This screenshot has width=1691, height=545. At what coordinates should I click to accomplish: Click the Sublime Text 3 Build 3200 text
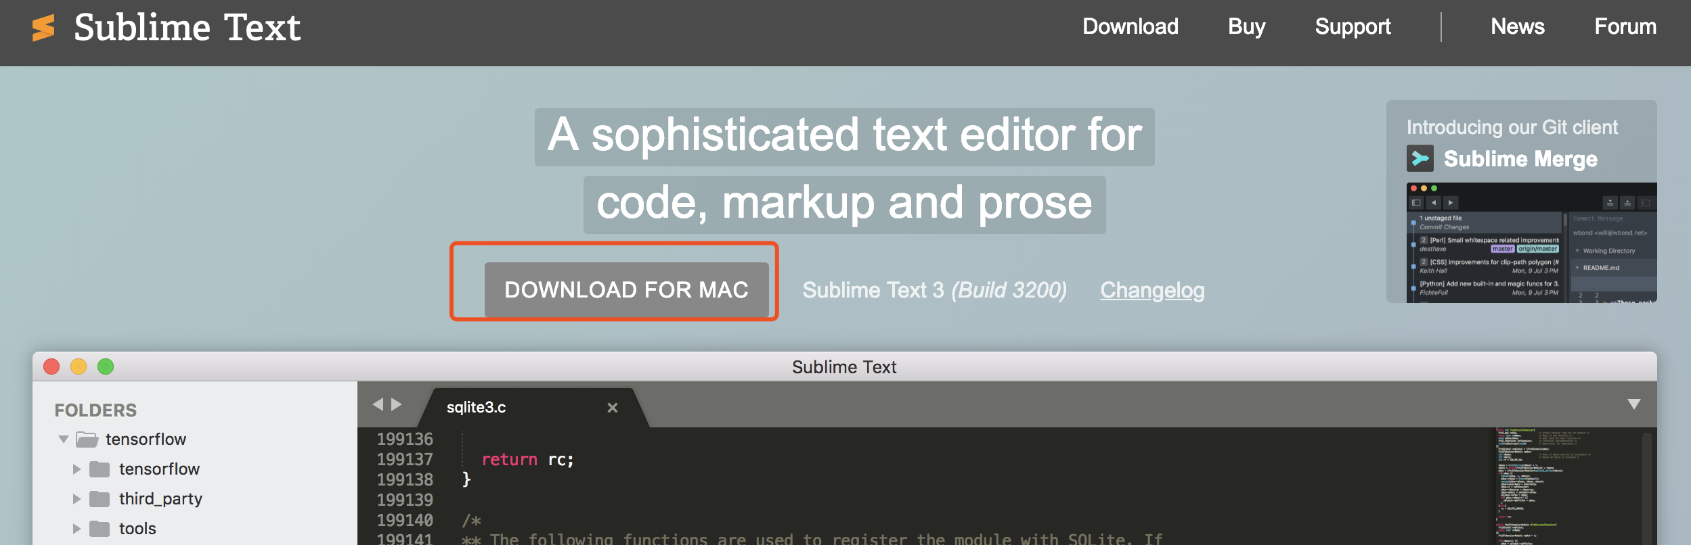click(934, 290)
